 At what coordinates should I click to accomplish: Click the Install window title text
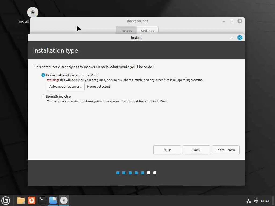(x=136, y=38)
